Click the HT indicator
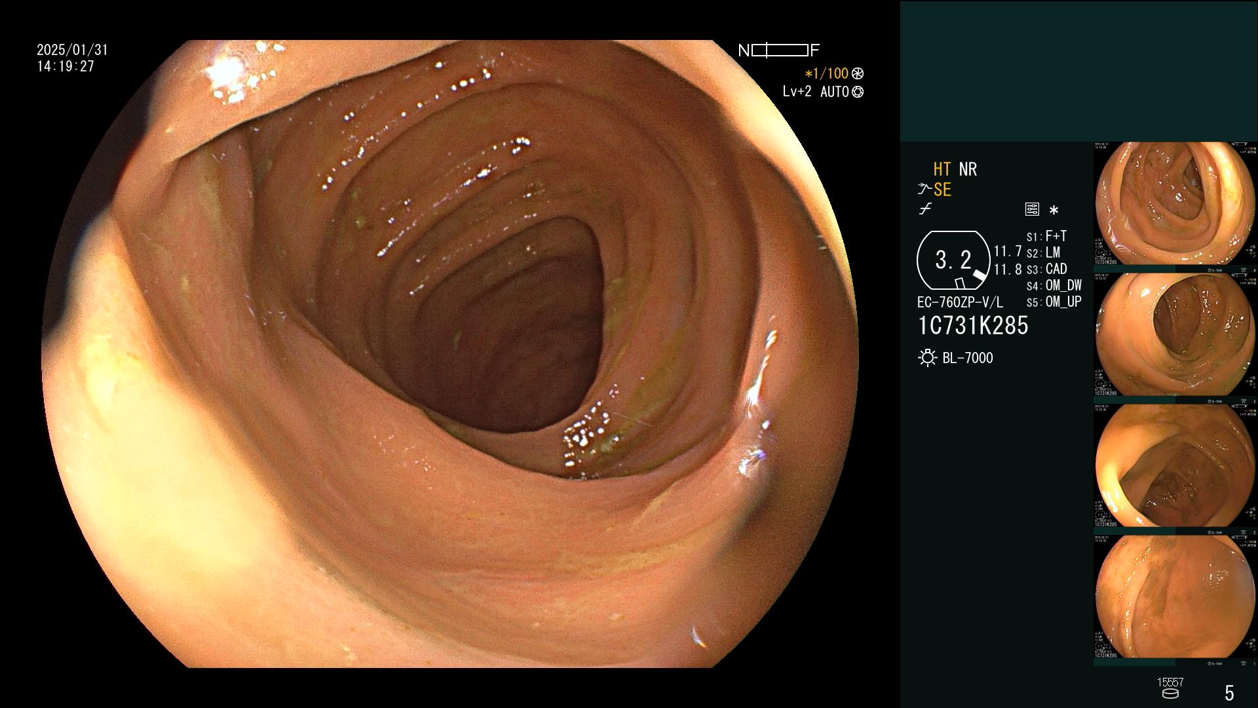 click(x=942, y=169)
